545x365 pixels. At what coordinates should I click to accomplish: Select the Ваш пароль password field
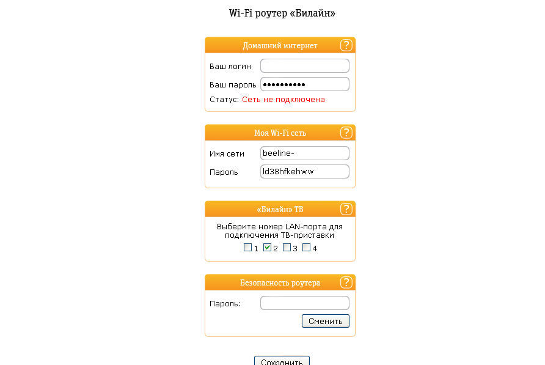(x=304, y=84)
